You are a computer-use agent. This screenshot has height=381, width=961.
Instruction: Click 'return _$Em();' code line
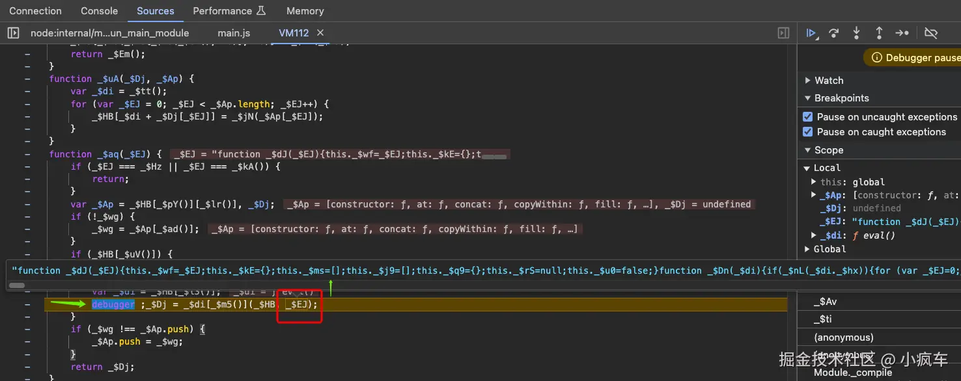pyautogui.click(x=108, y=54)
